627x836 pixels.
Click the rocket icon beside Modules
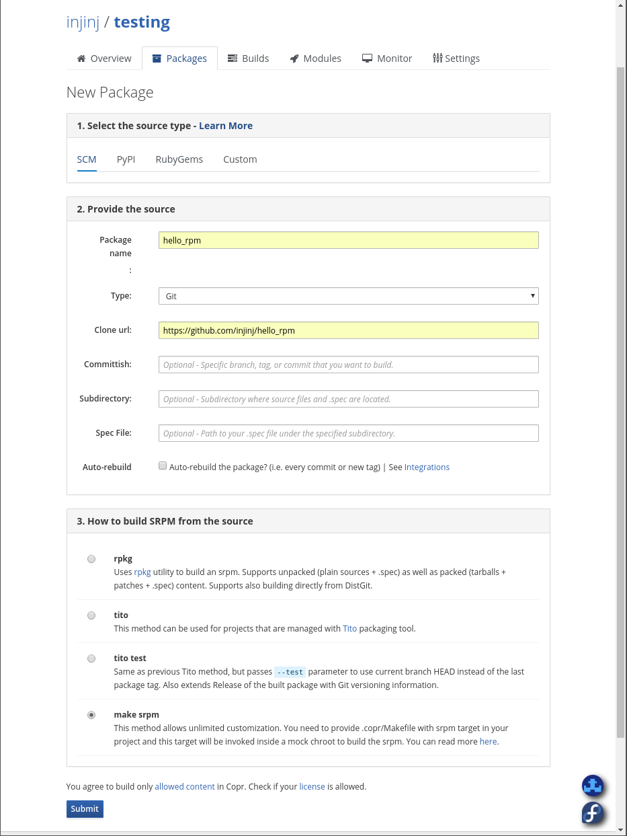tap(294, 59)
